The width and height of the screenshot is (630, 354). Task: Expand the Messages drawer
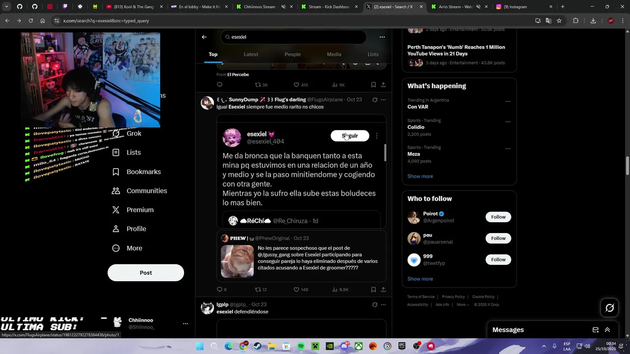pos(607,330)
